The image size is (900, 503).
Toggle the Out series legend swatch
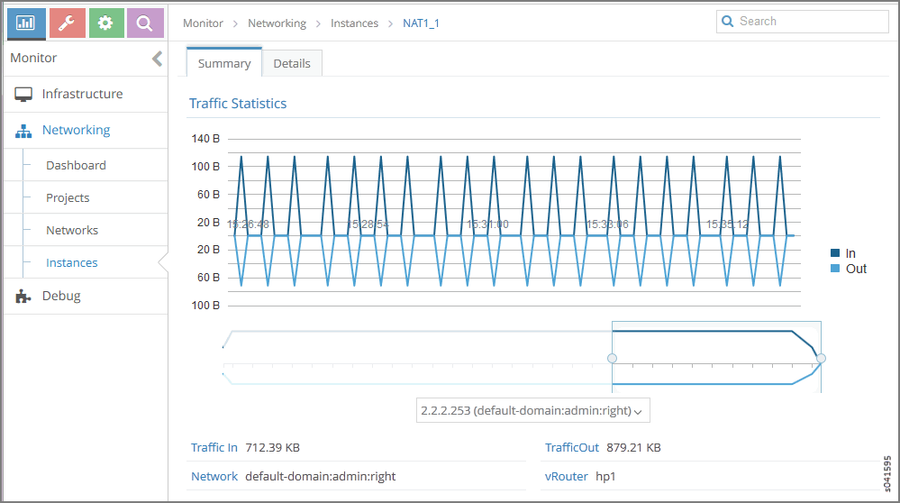click(835, 269)
